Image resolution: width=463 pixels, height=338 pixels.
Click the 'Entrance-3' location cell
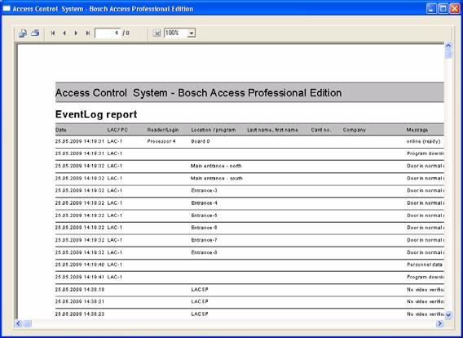pyautogui.click(x=204, y=190)
